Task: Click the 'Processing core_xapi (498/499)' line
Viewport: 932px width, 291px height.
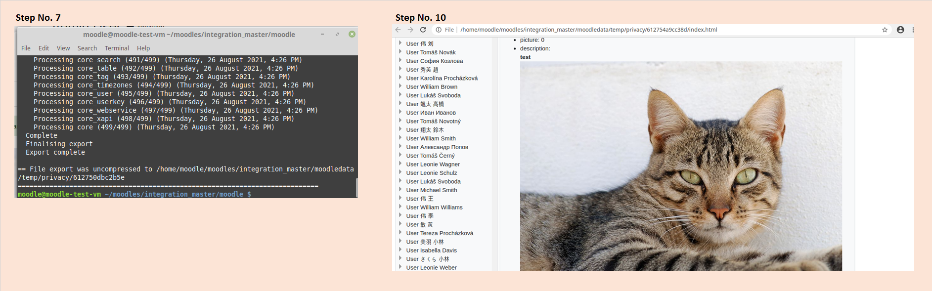Action: [164, 119]
